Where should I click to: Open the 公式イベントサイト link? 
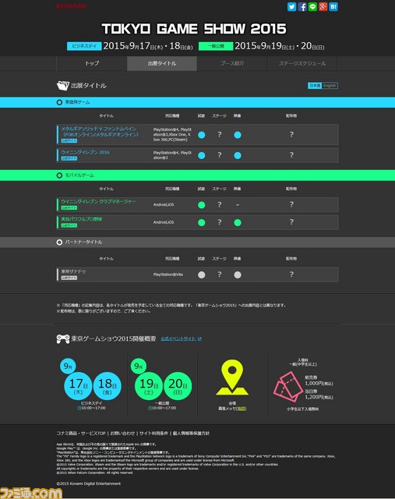pos(178,339)
